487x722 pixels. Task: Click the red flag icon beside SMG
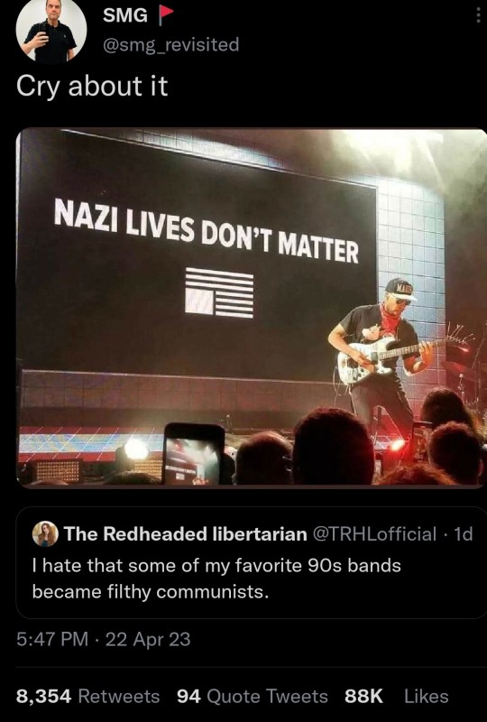[165, 14]
